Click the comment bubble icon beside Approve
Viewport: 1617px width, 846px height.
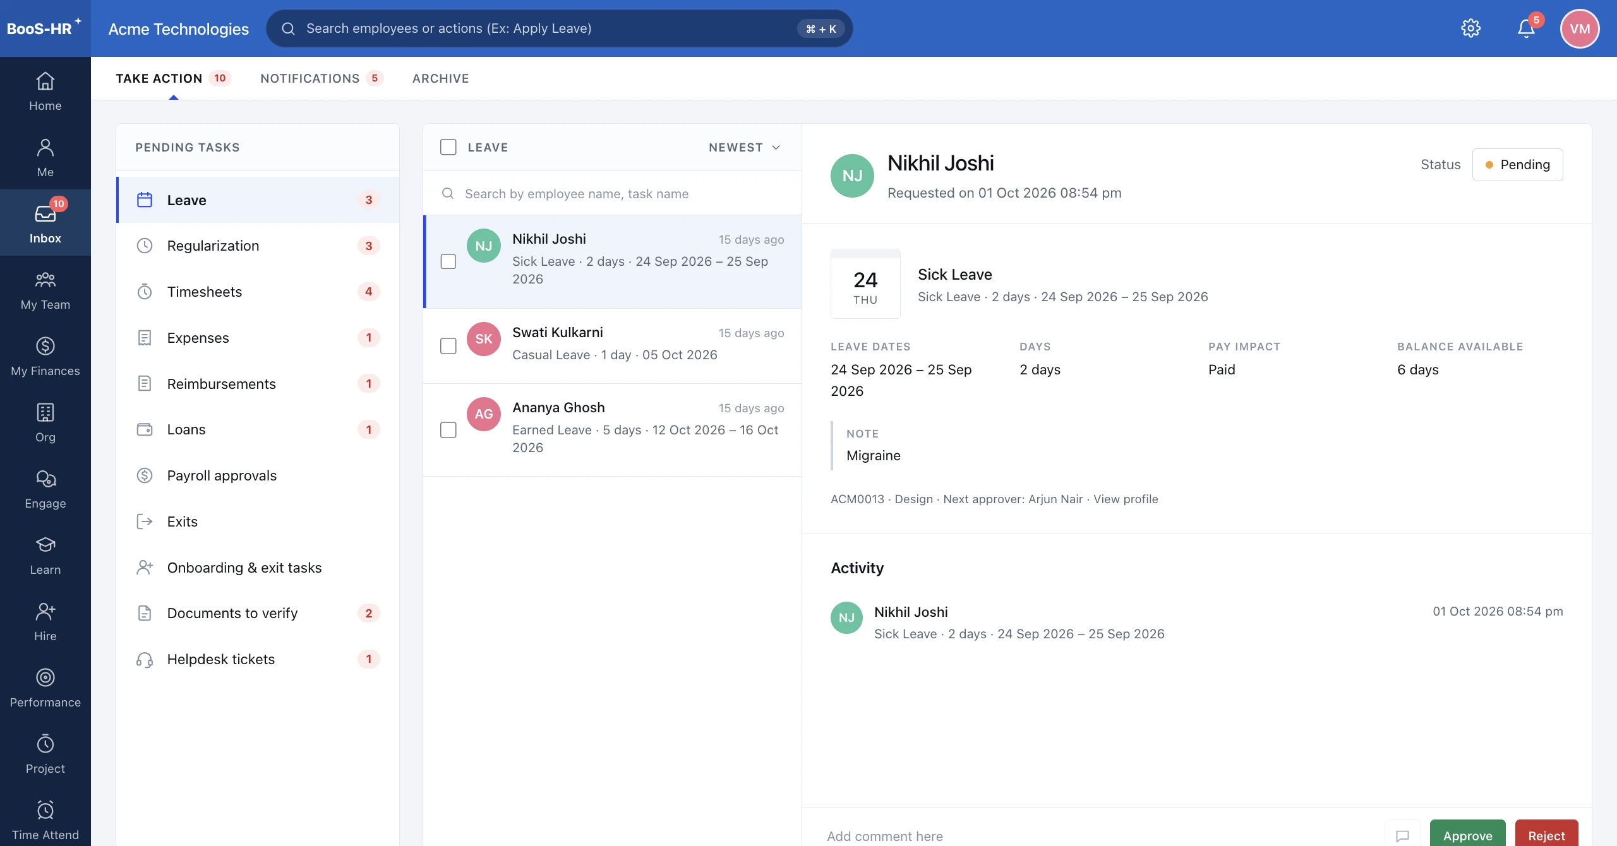point(1402,835)
